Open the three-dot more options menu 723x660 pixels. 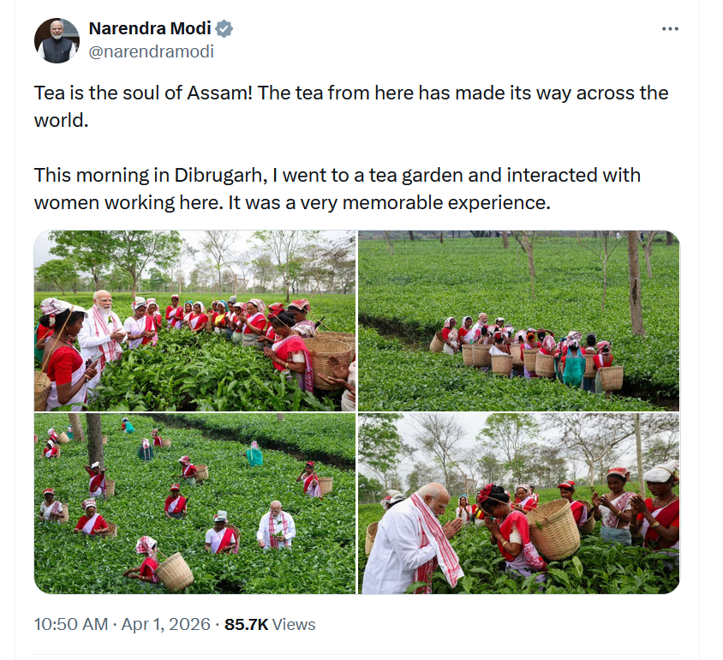click(670, 28)
